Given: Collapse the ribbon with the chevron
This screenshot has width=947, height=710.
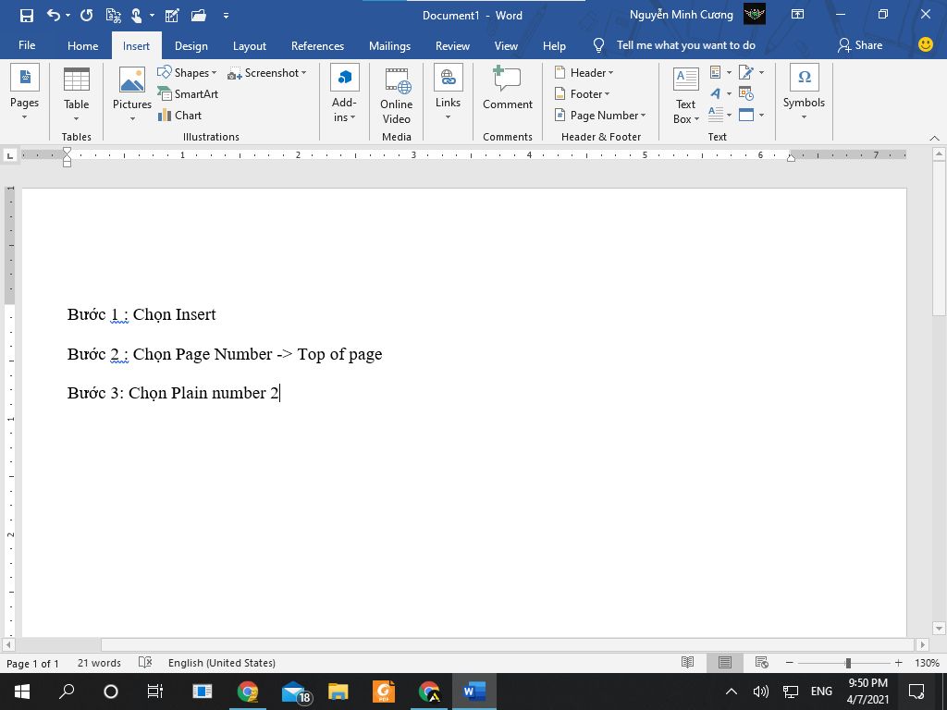Looking at the screenshot, I should 934,139.
